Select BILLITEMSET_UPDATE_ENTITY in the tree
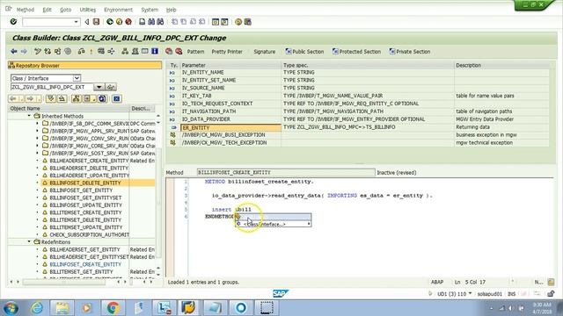The height and width of the screenshot is (316, 563). [86, 227]
